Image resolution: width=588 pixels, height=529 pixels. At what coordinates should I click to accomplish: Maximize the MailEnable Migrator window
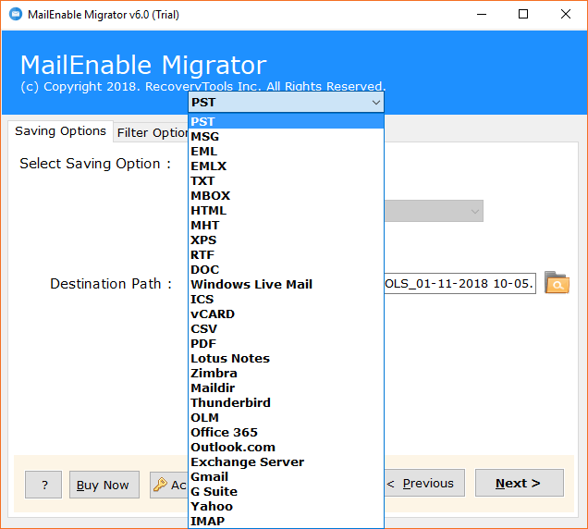(523, 14)
